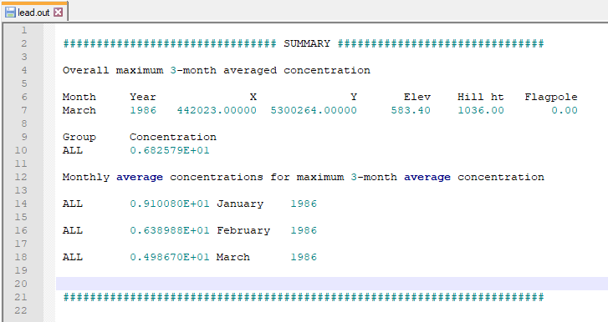
Task: Click the fold margin beside line 12
Action: 49,177
